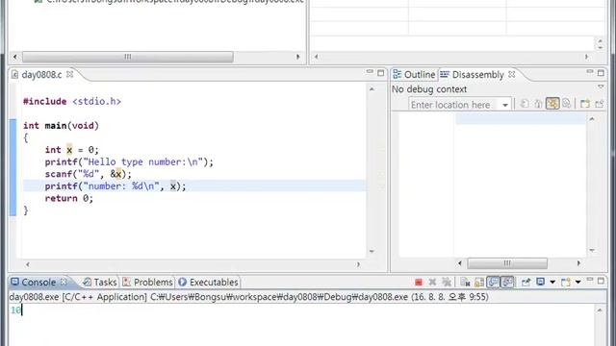The image size is (616, 346).
Task: Click Open Console icon
Action: 566,282
